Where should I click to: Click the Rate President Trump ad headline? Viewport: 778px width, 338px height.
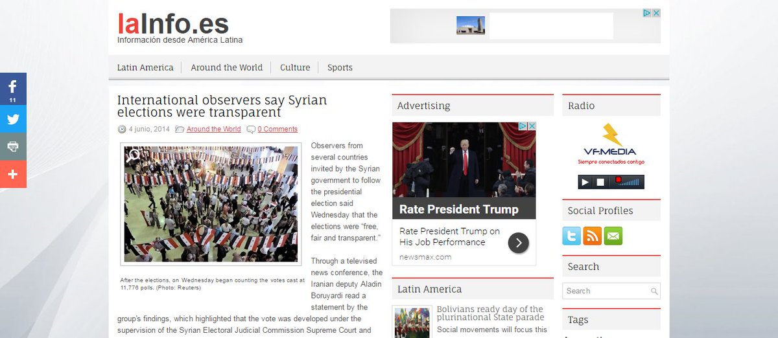(459, 209)
